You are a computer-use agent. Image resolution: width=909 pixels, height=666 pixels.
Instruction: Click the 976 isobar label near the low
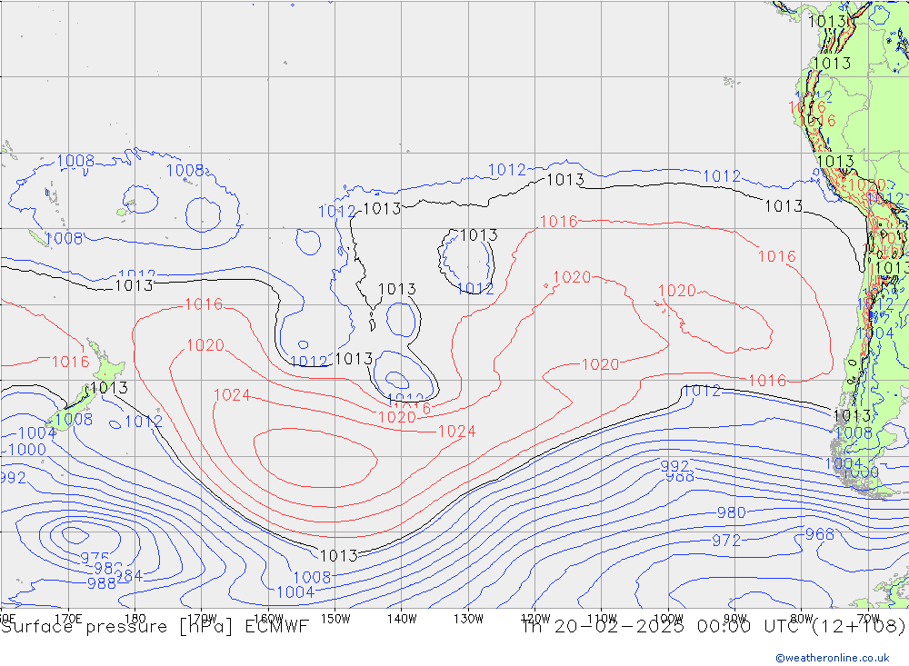[x=95, y=557]
